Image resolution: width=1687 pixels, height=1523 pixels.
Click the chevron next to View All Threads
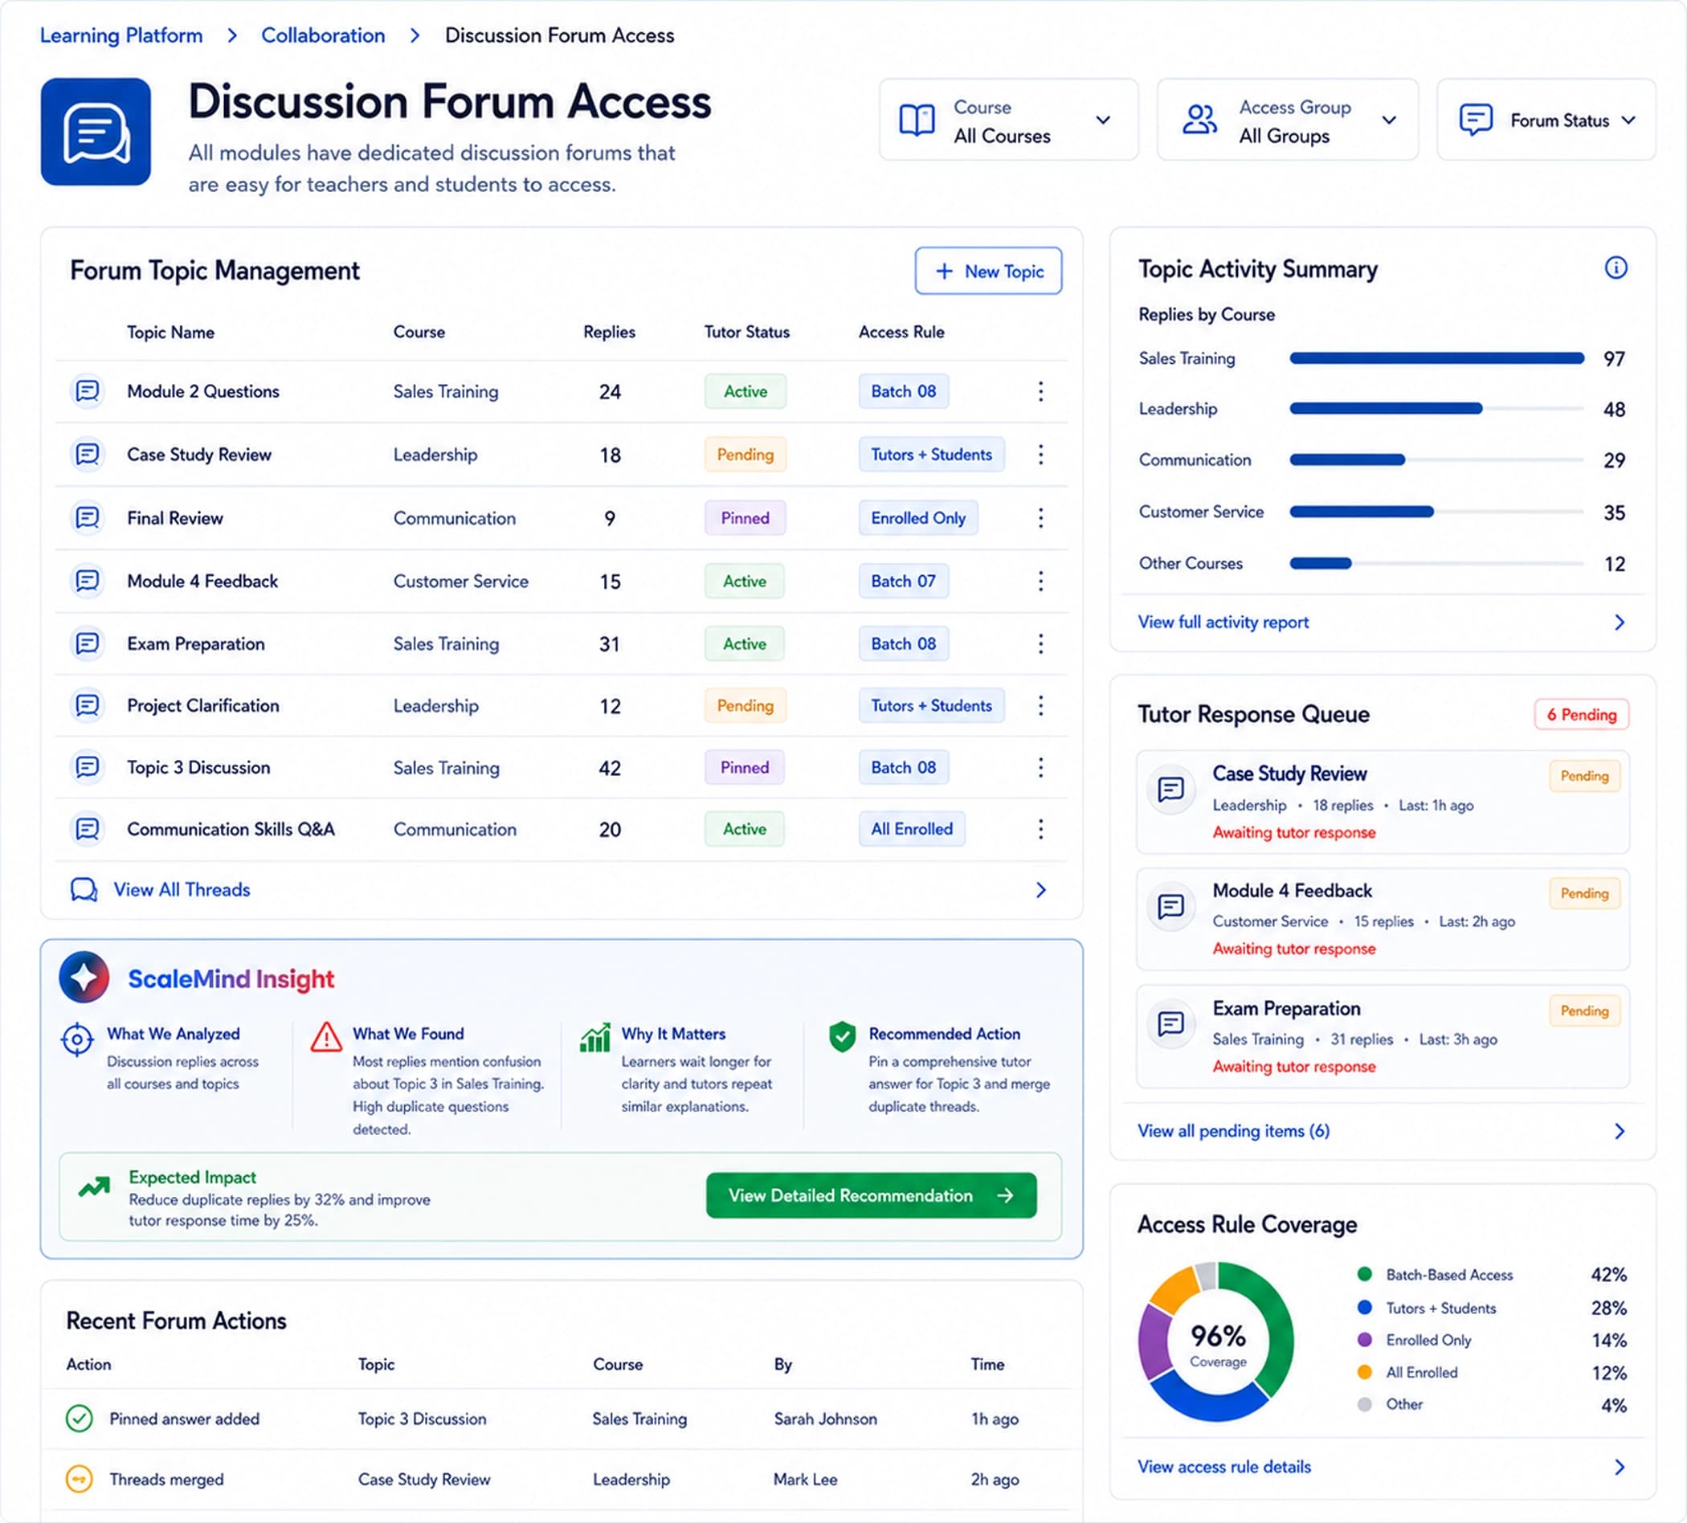(x=1040, y=889)
